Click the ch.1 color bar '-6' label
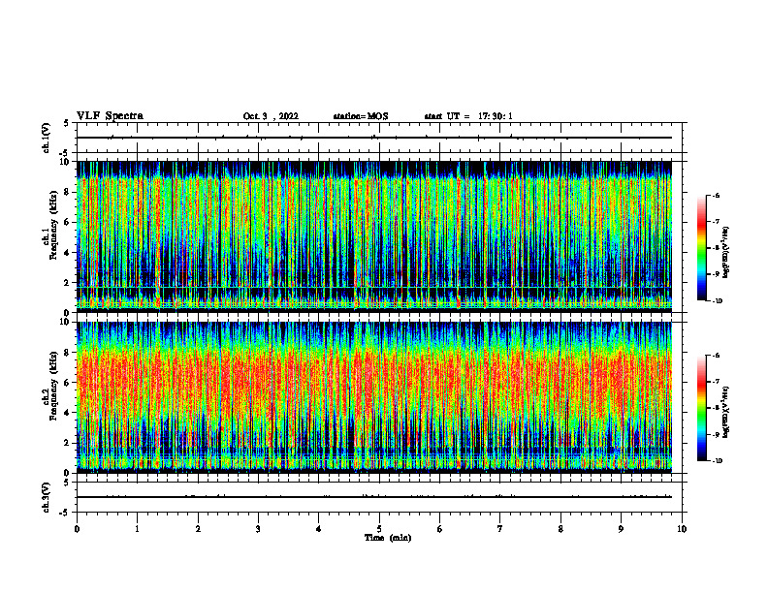The width and height of the screenshot is (768, 593). pos(716,196)
